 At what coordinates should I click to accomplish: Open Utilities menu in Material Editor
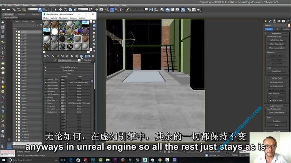(81, 18)
